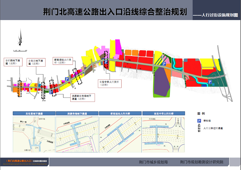
Task: Select the 金虾路地下通道 dashed crossing marker on map
Action: [19, 89]
